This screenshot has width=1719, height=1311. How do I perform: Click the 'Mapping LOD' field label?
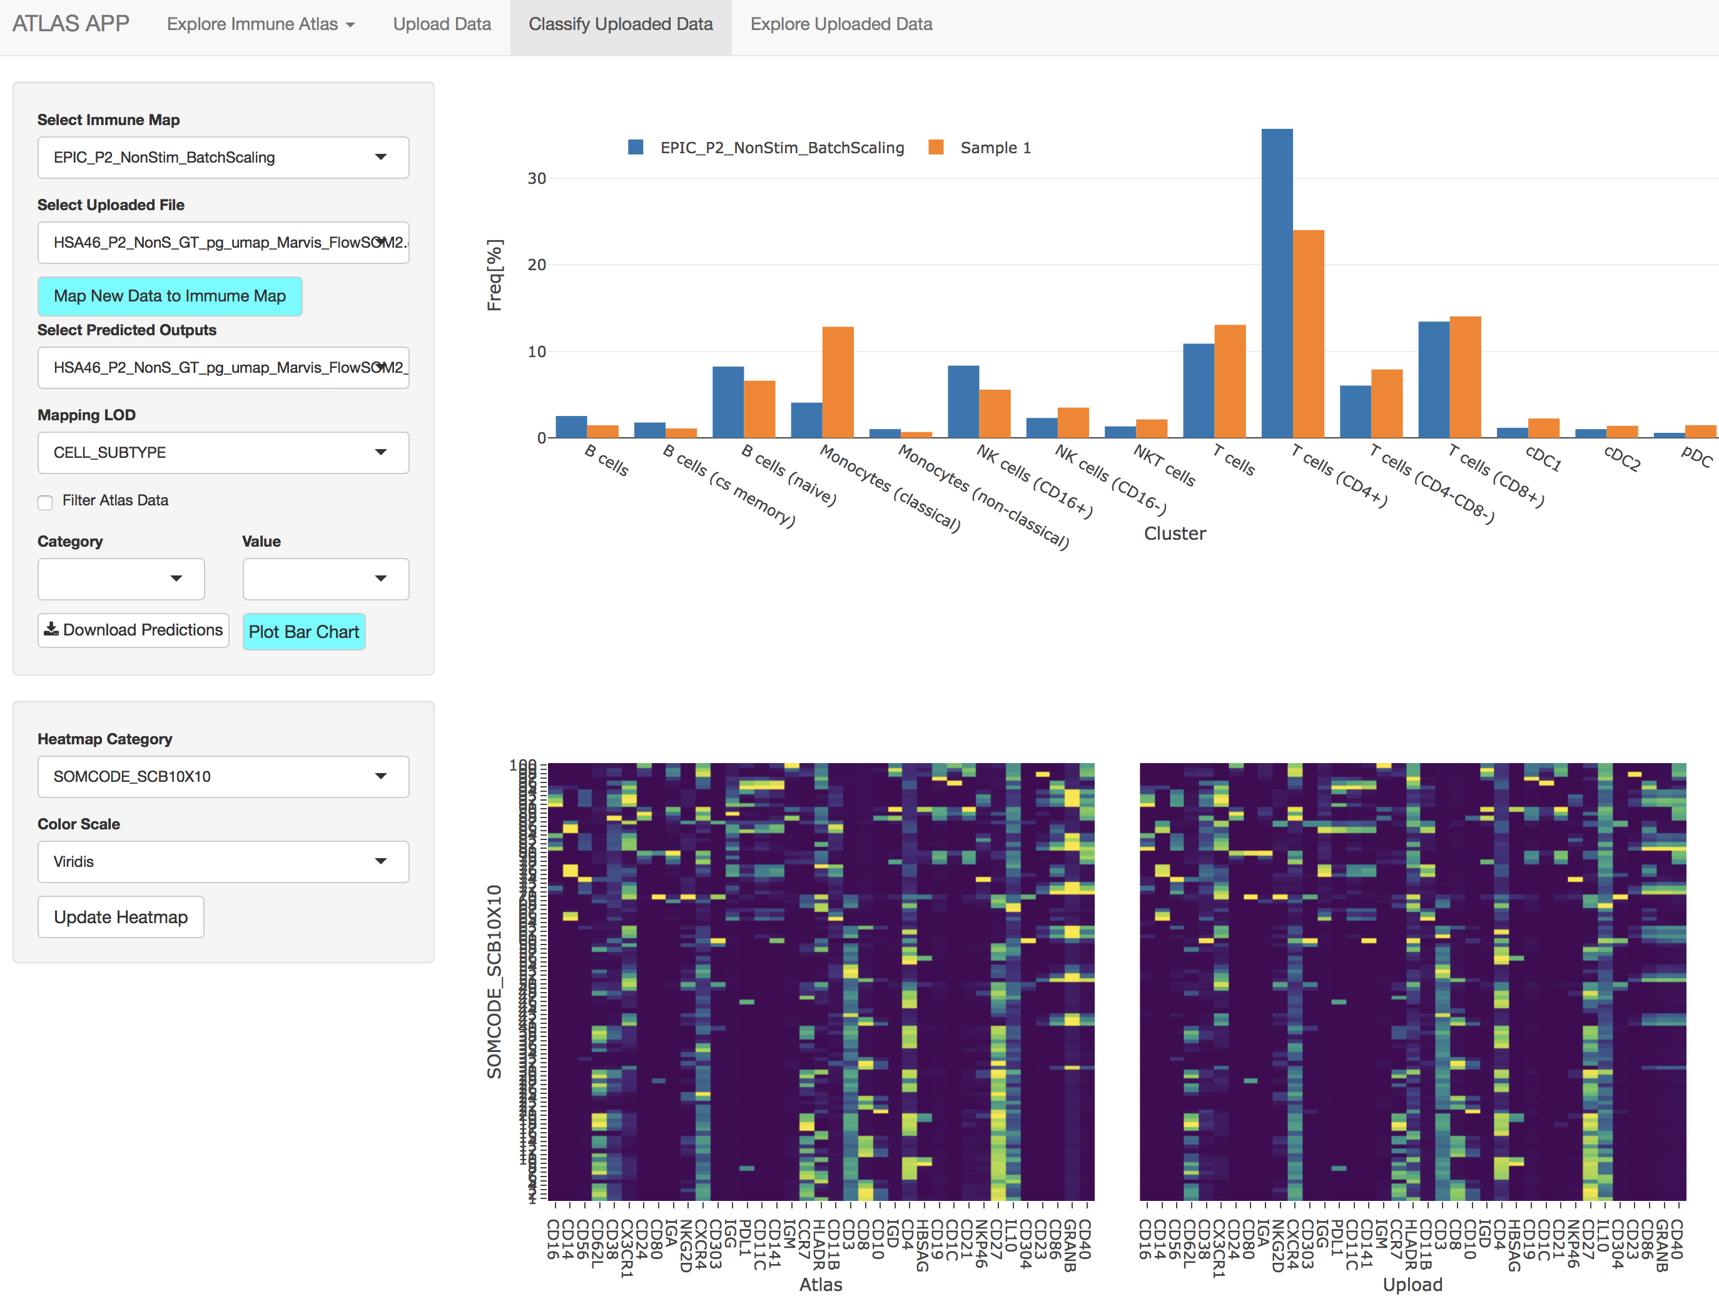pos(86,415)
